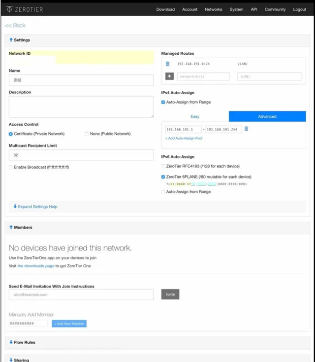Open the Community link
This screenshot has height=362, width=315.
coord(275,9)
